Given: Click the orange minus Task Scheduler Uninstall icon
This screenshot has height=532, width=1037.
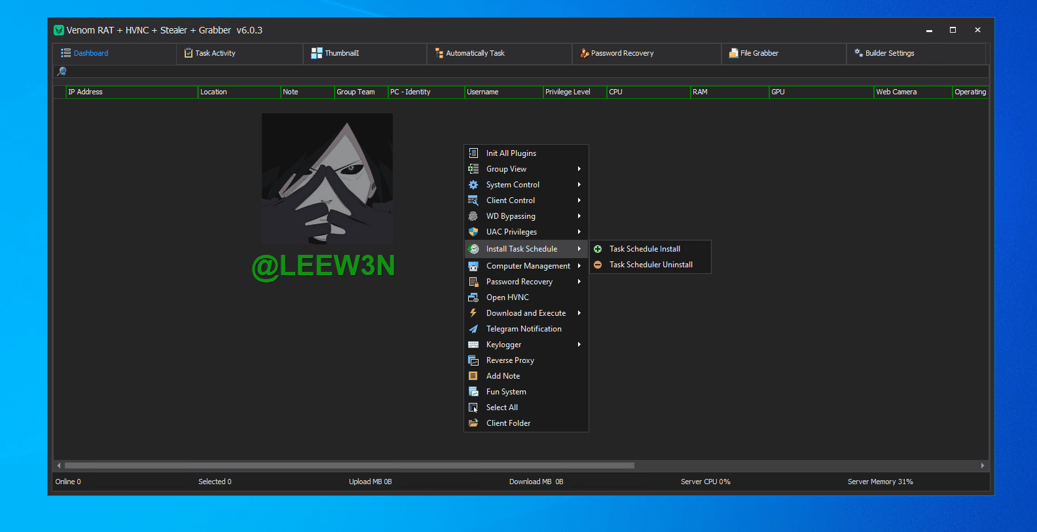Looking at the screenshot, I should [598, 265].
